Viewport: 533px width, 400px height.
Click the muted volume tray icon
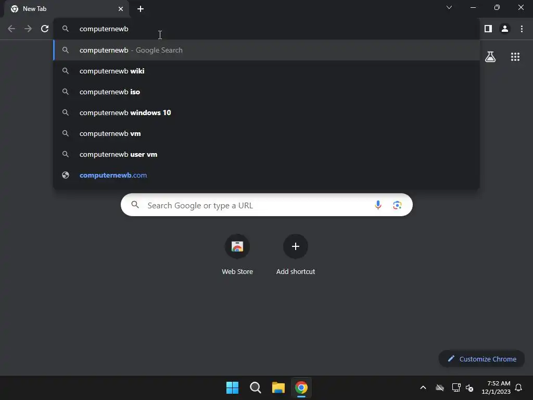[x=469, y=387]
